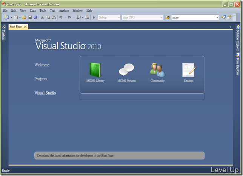Click the Find in Files folder icon
Screen dimensions: 243x176
[168, 17]
